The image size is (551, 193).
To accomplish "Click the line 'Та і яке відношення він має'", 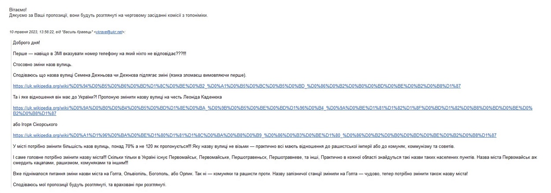I will (117, 97).
